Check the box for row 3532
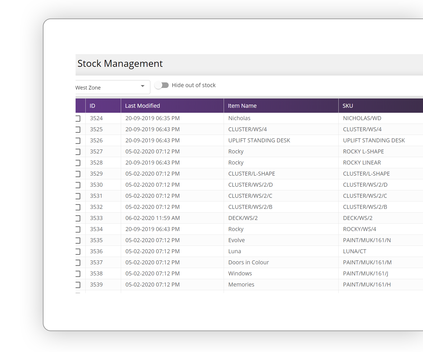This screenshot has width=423, height=352. click(78, 207)
